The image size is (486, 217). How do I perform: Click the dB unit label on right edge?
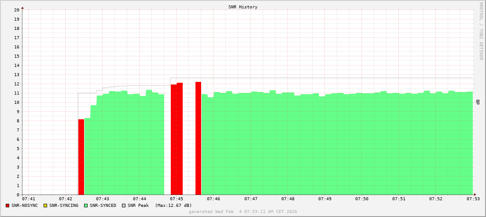click(x=478, y=102)
